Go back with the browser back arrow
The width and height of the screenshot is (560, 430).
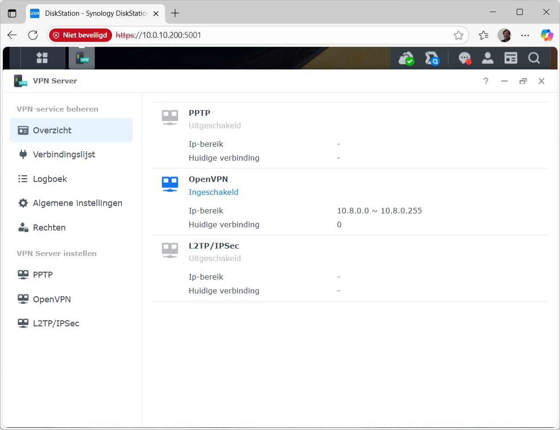click(x=13, y=35)
